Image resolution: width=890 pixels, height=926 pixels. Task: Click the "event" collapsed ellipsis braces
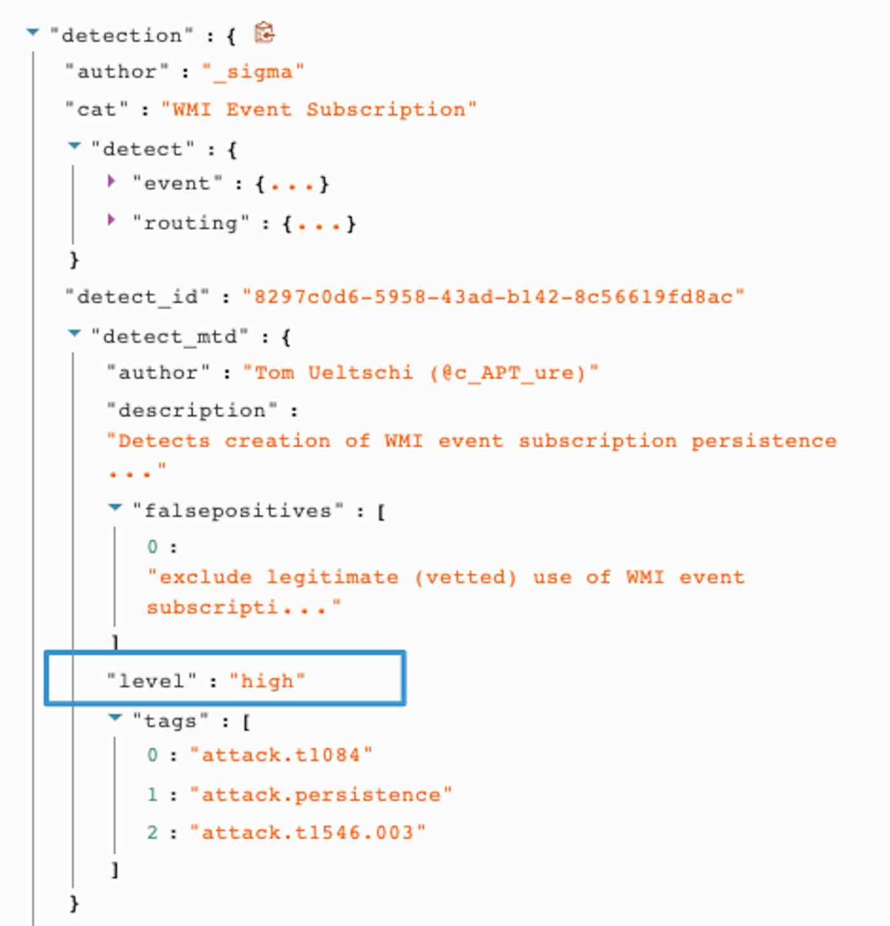click(292, 185)
